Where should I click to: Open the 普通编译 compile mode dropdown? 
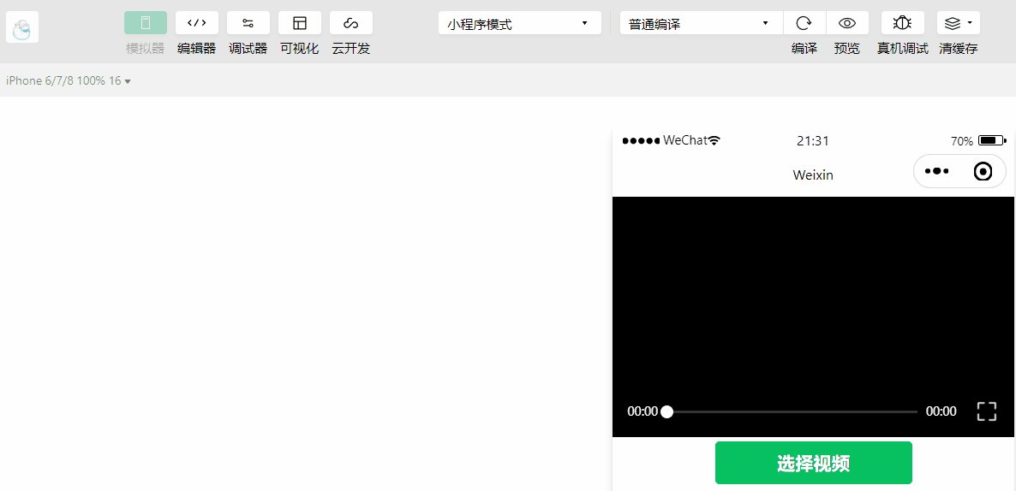(701, 22)
